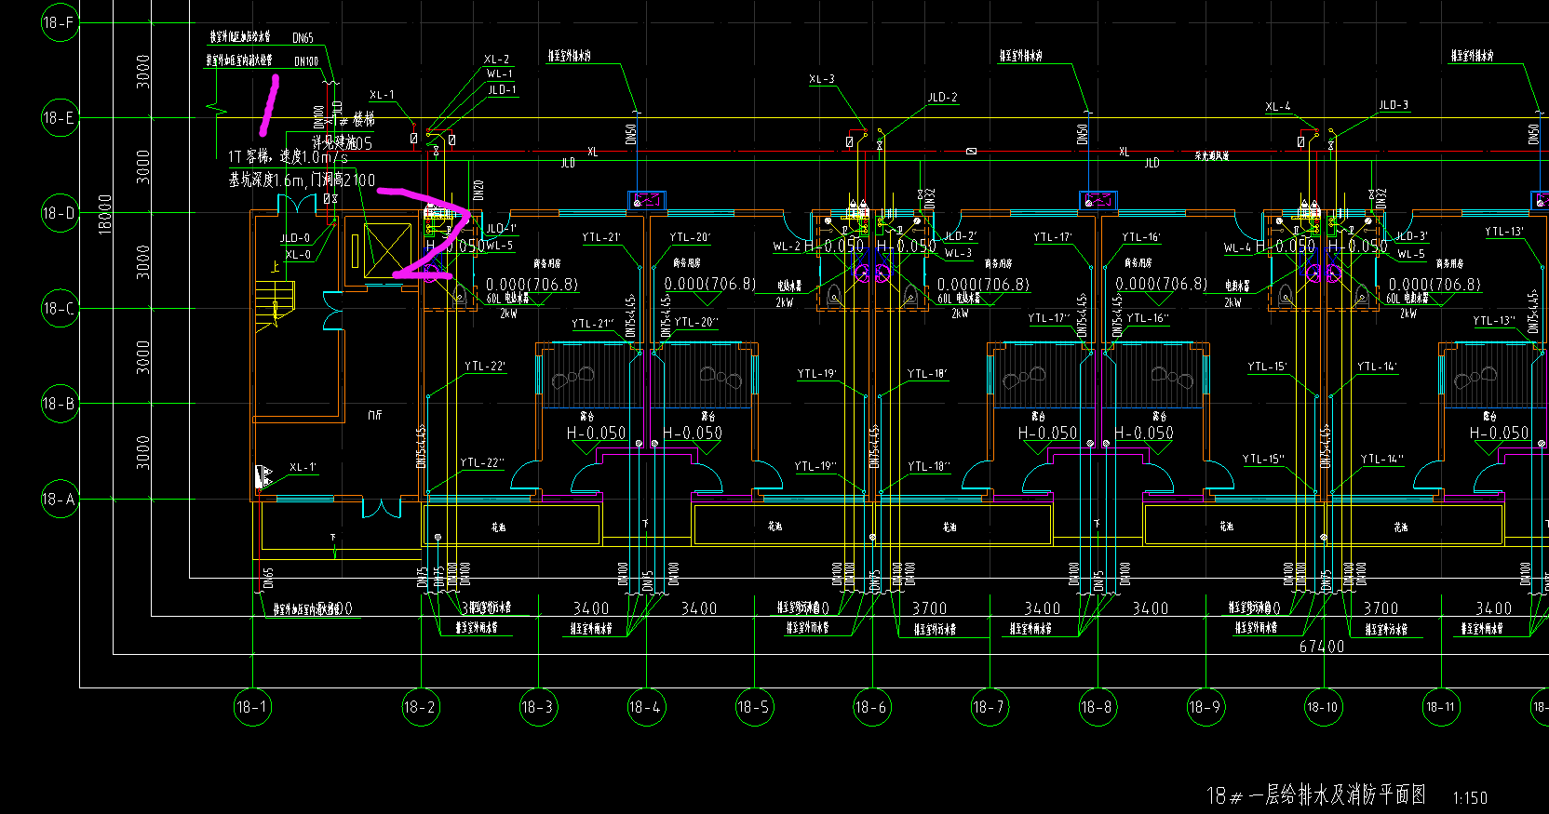The image size is (1549, 814).
Task: Click the YTL-17' label
Action: coord(1053,237)
